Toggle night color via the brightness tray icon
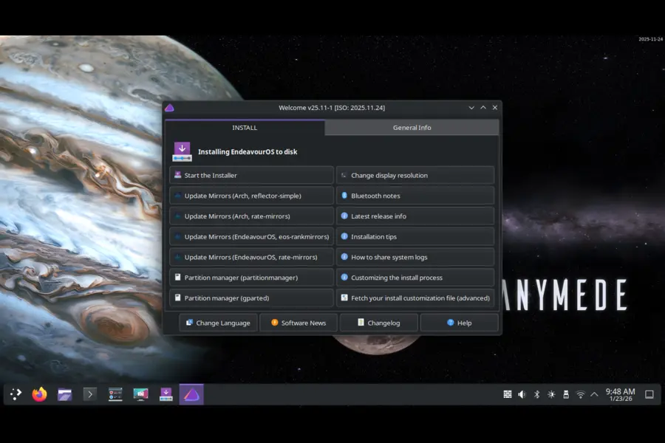Viewport: 665px width, 443px height. pyautogui.click(x=550, y=394)
